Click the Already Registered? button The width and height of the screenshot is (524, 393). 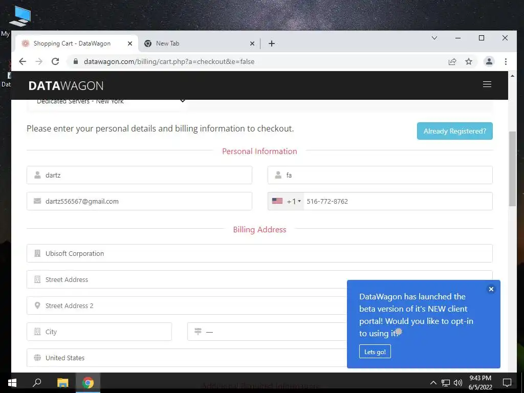point(454,131)
